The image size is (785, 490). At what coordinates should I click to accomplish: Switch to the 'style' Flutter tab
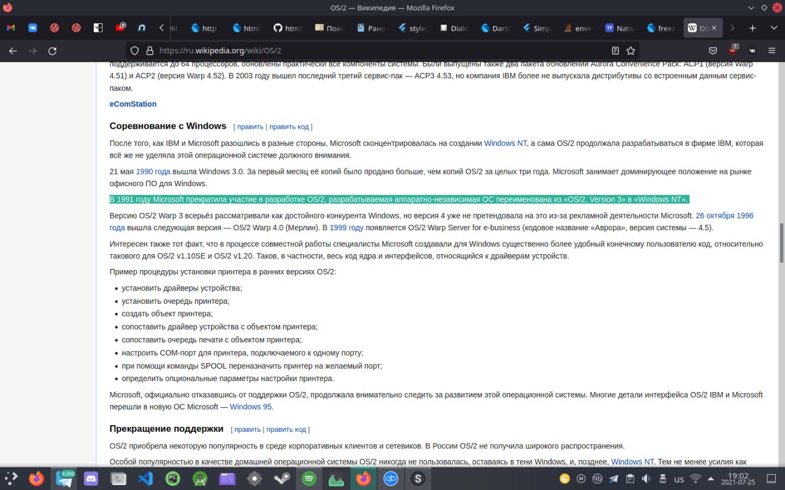(413, 28)
